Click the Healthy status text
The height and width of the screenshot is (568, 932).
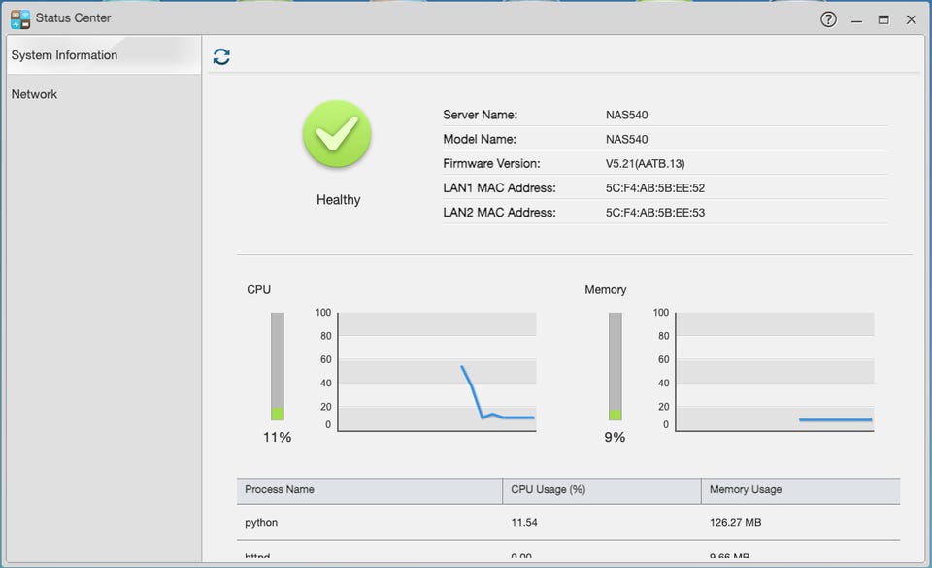338,200
